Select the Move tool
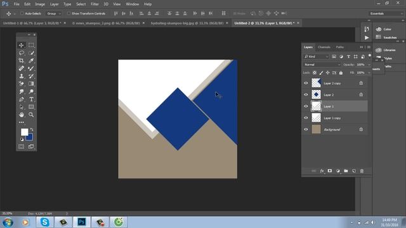This screenshot has height=228, width=406. [x=21, y=45]
